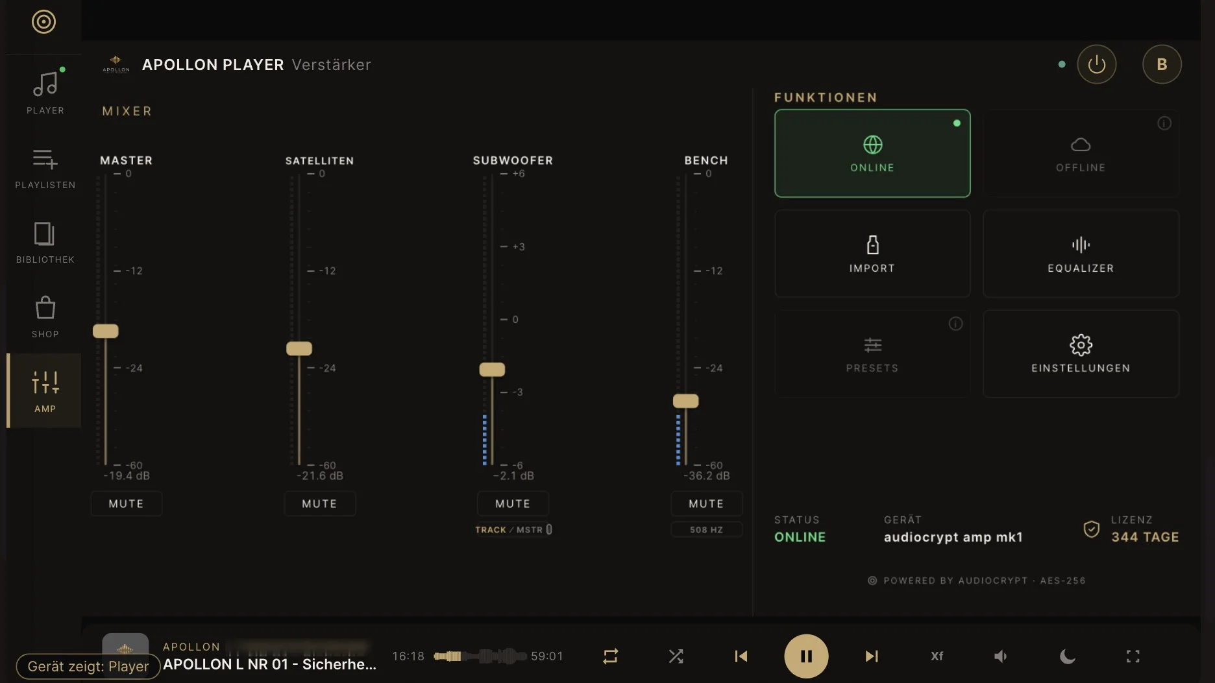Click the Master fader handle
The image size is (1215, 683).
click(105, 331)
